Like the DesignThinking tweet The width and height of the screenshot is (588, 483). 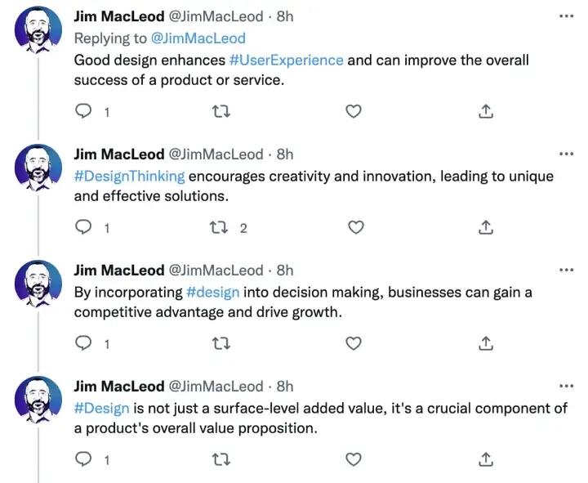356,227
